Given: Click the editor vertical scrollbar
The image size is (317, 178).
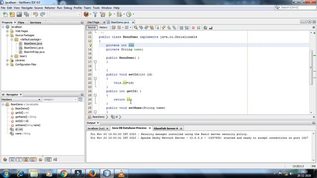Looking at the screenshot, I should tap(311, 68).
